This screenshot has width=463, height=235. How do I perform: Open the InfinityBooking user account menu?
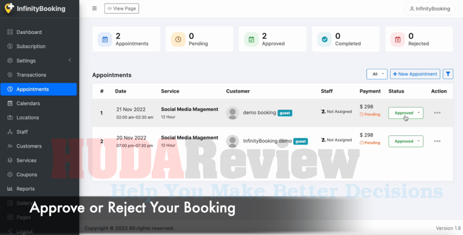click(430, 9)
